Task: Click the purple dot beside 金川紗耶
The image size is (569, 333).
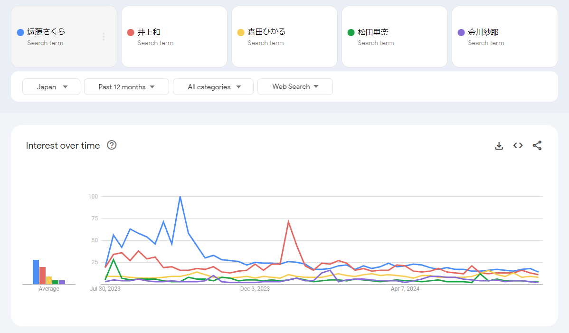Action: pos(461,32)
